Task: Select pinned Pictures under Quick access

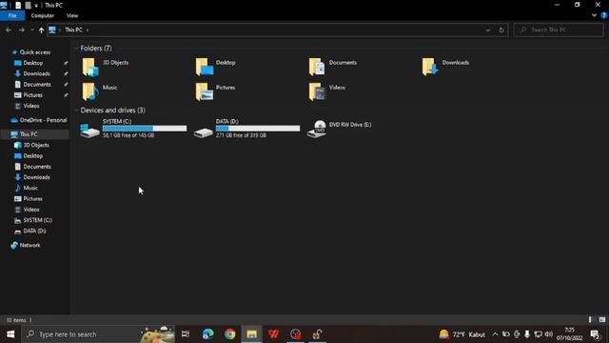Action: [x=32, y=95]
